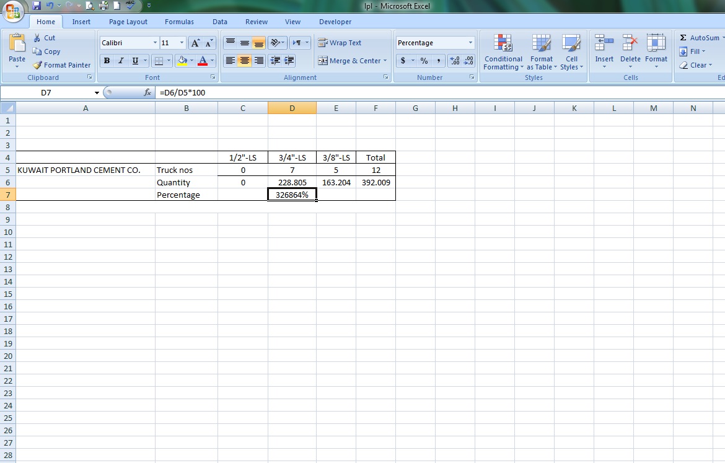Viewport: 725px width, 463px height.
Task: Open the Office Button menu
Action: click(13, 11)
